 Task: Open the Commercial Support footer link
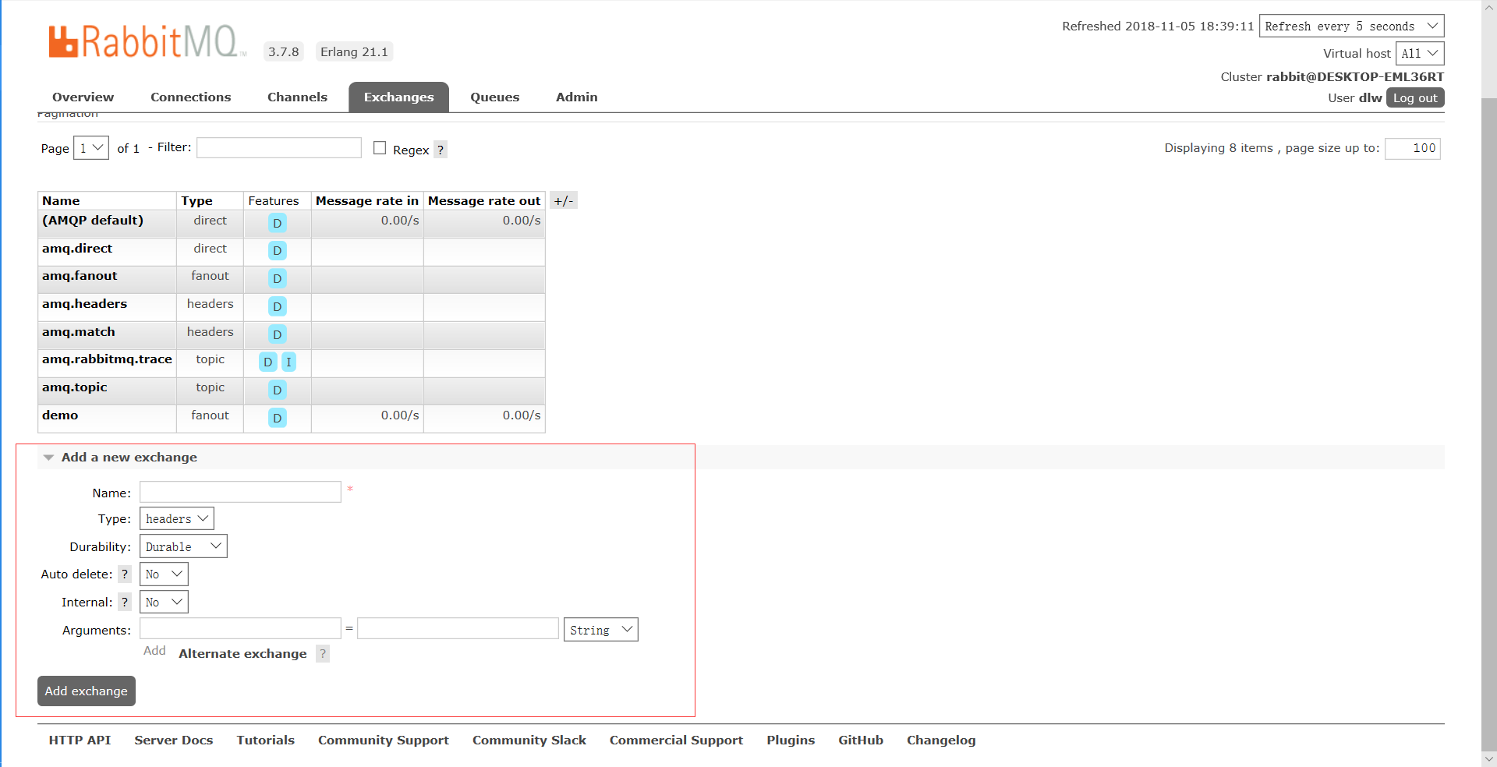(677, 740)
